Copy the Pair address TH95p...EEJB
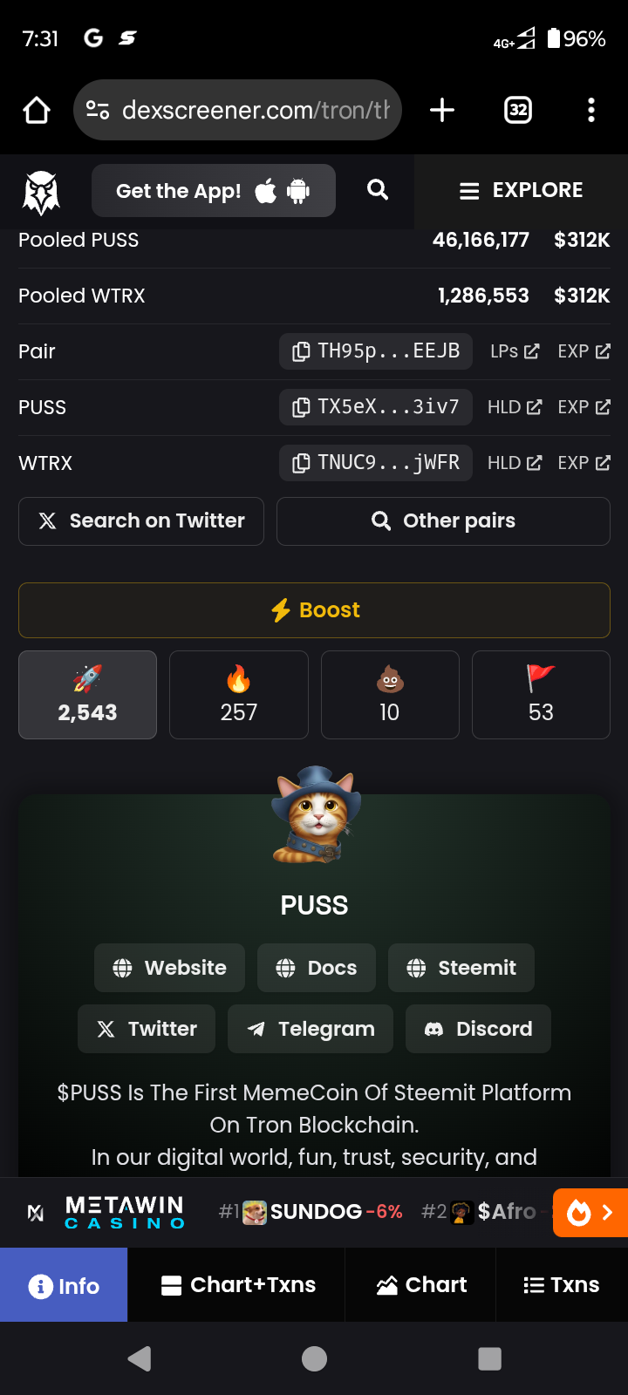628x1395 pixels. 376,351
